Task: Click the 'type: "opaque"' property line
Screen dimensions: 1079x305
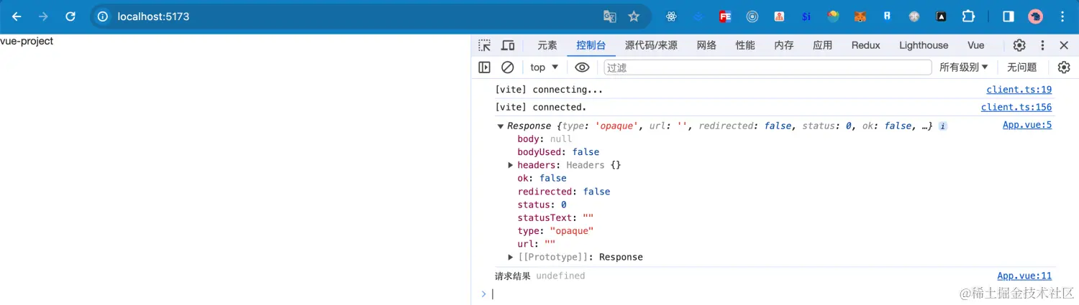Action: coord(555,231)
